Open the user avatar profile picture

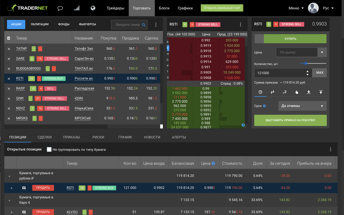[x=313, y=8]
